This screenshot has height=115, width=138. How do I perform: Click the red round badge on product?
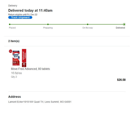pyautogui.click(x=10, y=51)
